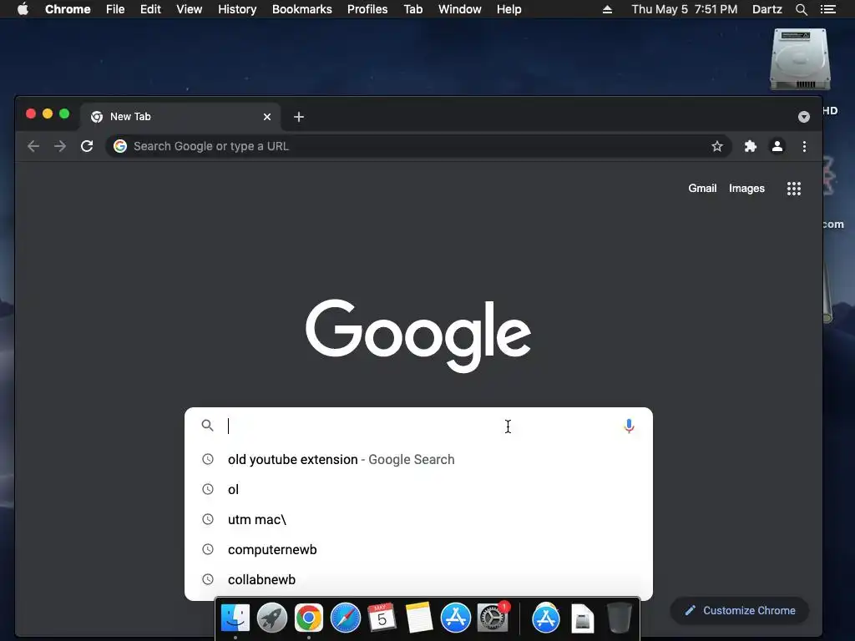Click the Chrome icon in the Dock
The image size is (855, 641).
(x=309, y=618)
